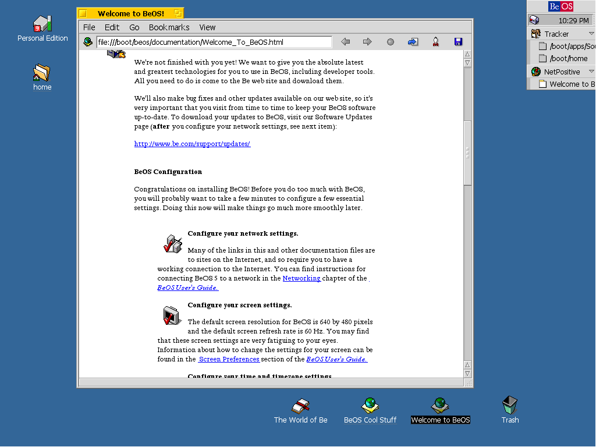Open BeOS User's Guide link under screen settings
The width and height of the screenshot is (596, 447).
click(x=337, y=359)
